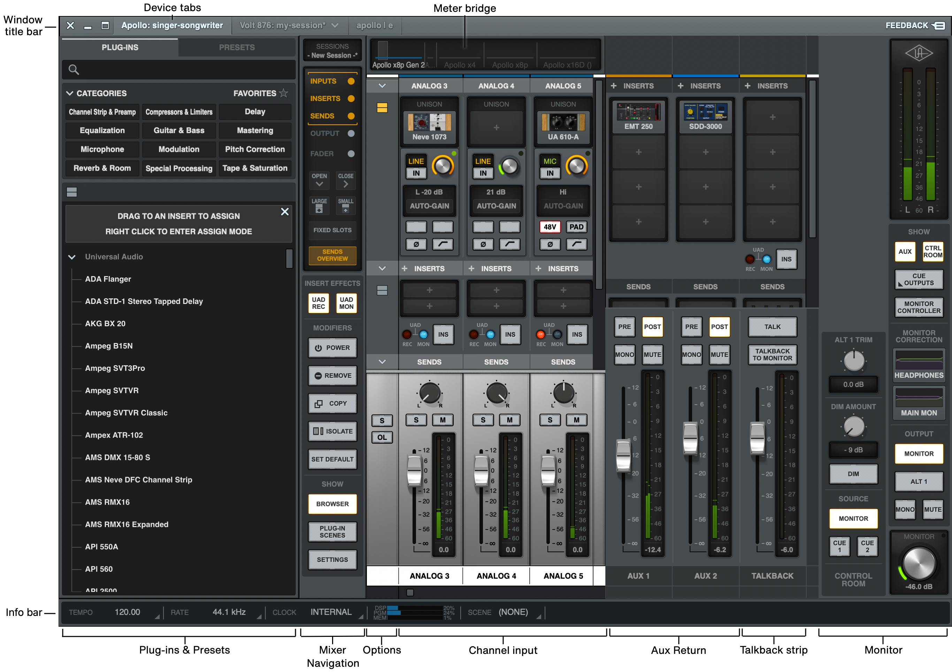The image size is (952, 672).
Task: Solo the Analog 4 channel
Action: (x=483, y=420)
